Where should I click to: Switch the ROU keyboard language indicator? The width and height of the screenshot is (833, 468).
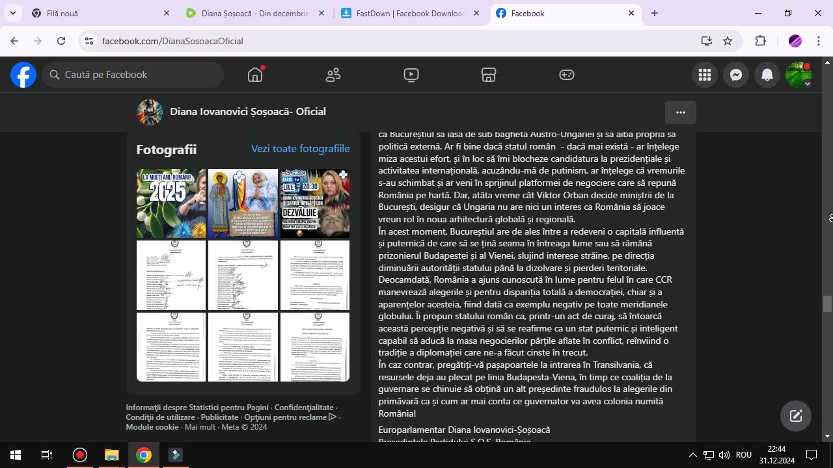coord(744,455)
